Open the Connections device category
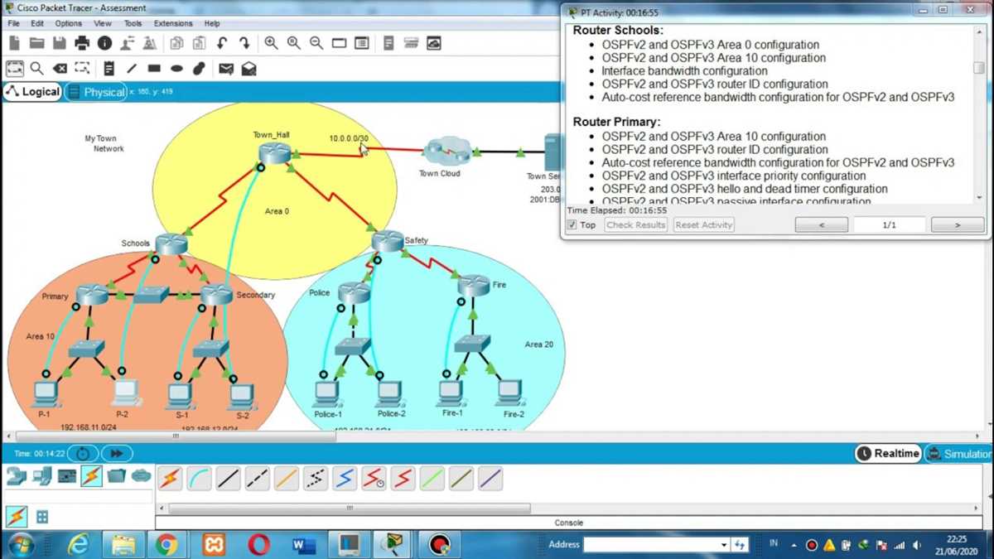The height and width of the screenshot is (559, 994). pos(92,476)
